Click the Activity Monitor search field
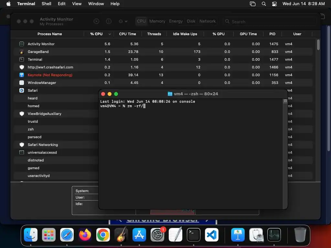Screen dimensions: 331x248 tap(270, 22)
